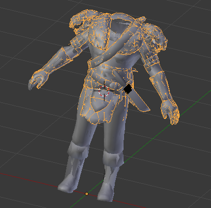Click the outstretched hand with the pointing finger
The height and width of the screenshot is (208, 211).
pos(38,80)
